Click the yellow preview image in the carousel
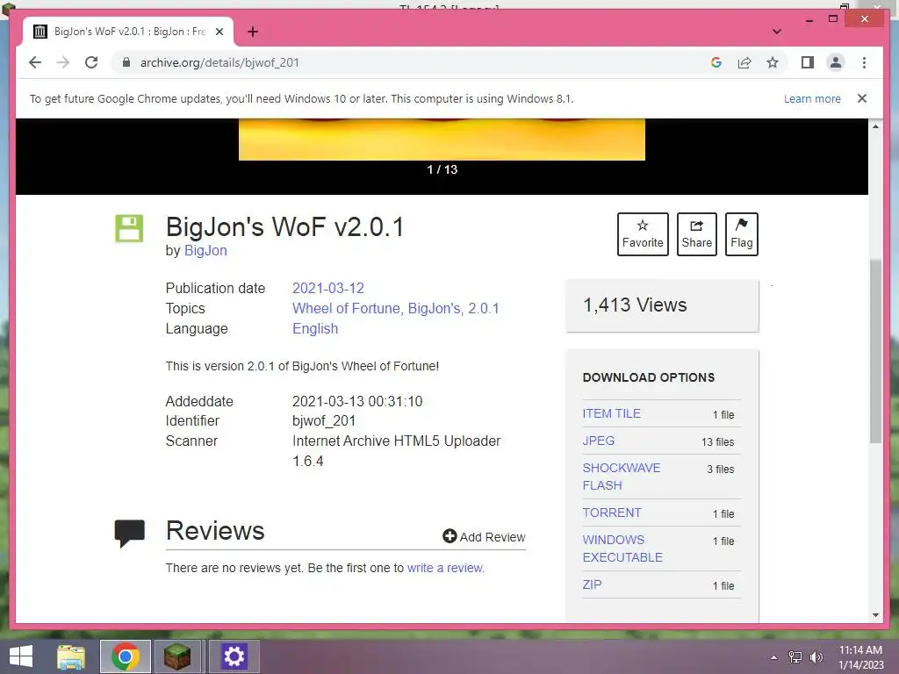 442,140
